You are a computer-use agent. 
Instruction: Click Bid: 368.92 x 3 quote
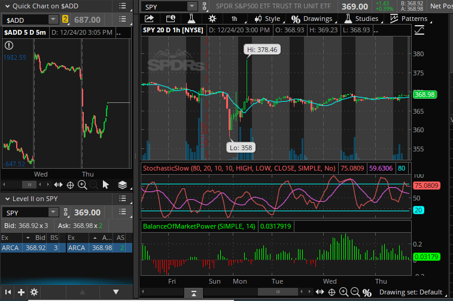(x=26, y=226)
